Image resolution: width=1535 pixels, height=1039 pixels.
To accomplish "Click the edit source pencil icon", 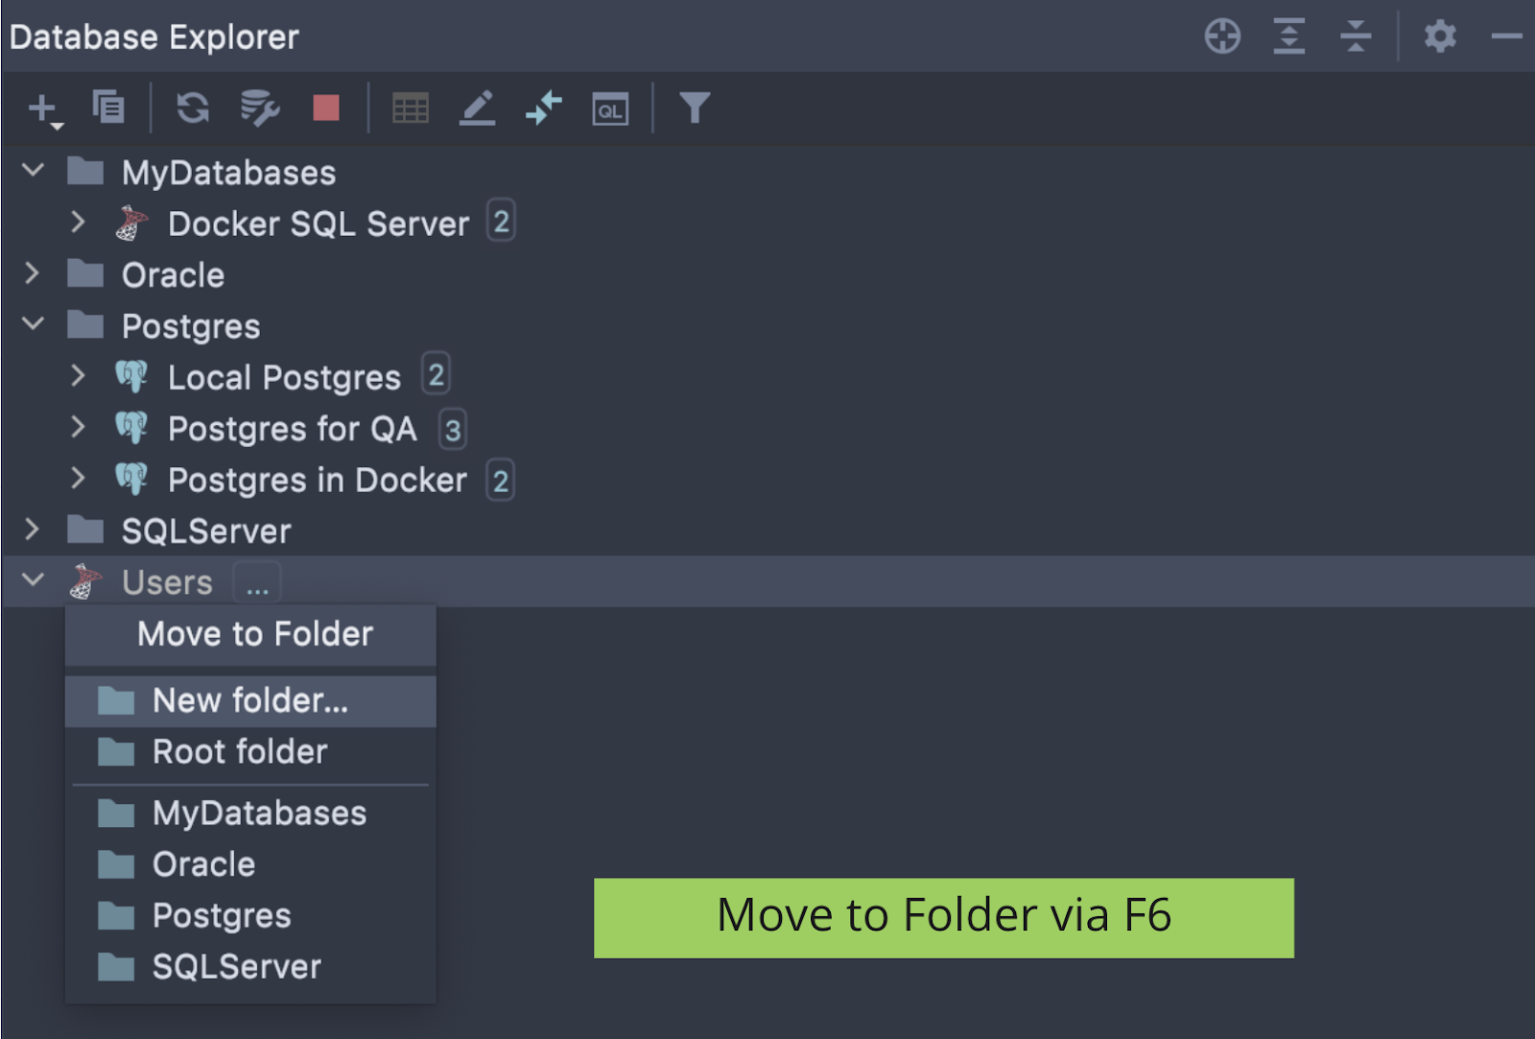I will tap(477, 108).
